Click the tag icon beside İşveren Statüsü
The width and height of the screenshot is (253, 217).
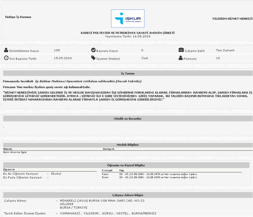93,58
